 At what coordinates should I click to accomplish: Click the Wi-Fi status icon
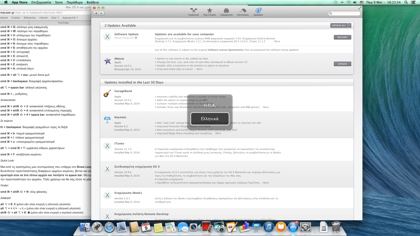[349, 2]
